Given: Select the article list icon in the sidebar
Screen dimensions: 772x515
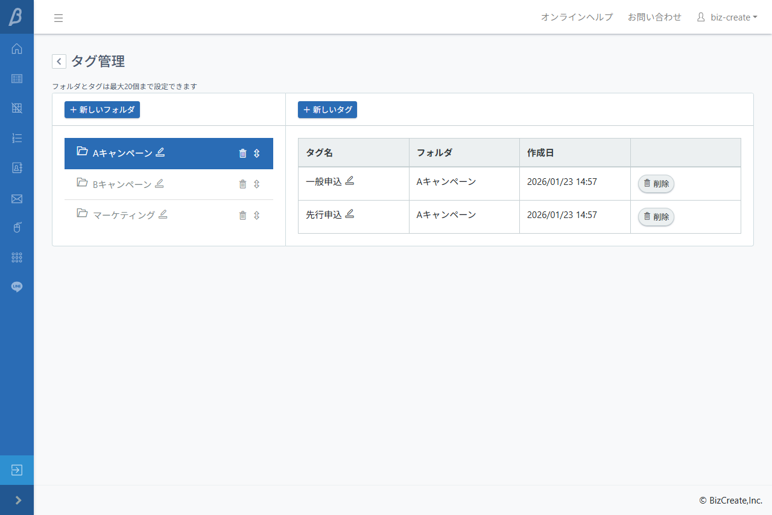Looking at the screenshot, I should [16, 78].
